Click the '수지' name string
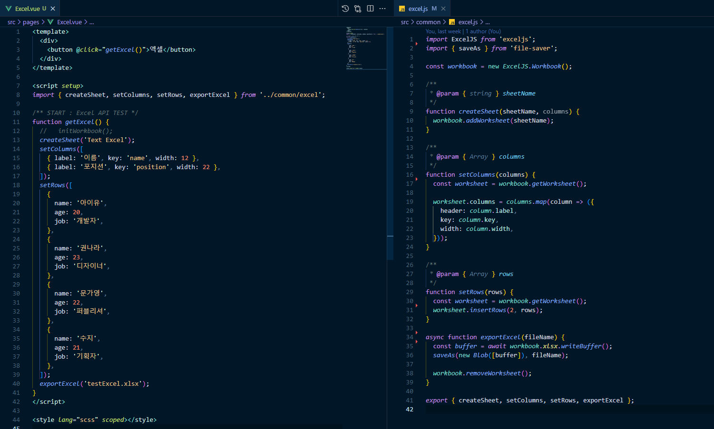The height and width of the screenshot is (429, 714). [x=87, y=339]
